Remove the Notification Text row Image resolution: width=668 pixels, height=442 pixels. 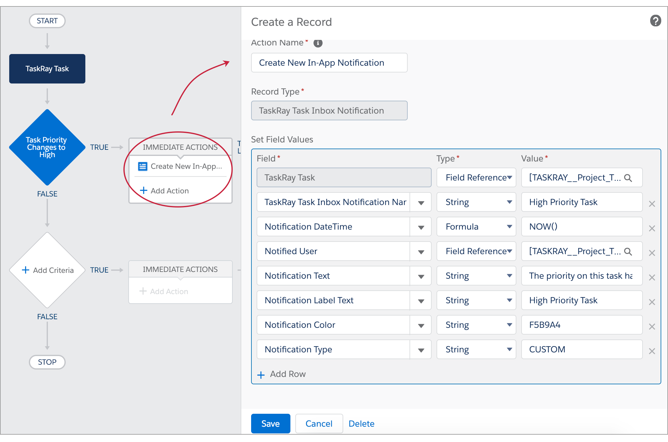[652, 277]
